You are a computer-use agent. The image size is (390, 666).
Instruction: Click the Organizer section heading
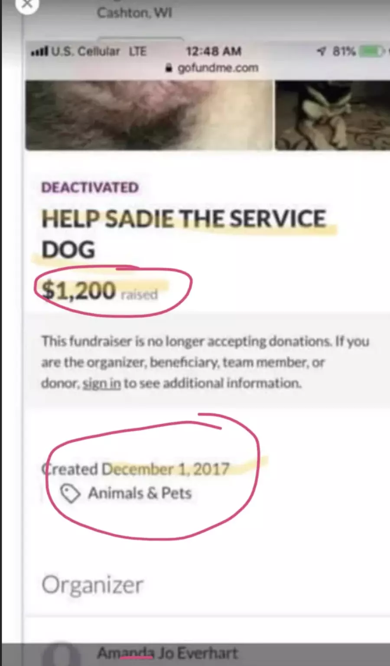click(x=92, y=585)
